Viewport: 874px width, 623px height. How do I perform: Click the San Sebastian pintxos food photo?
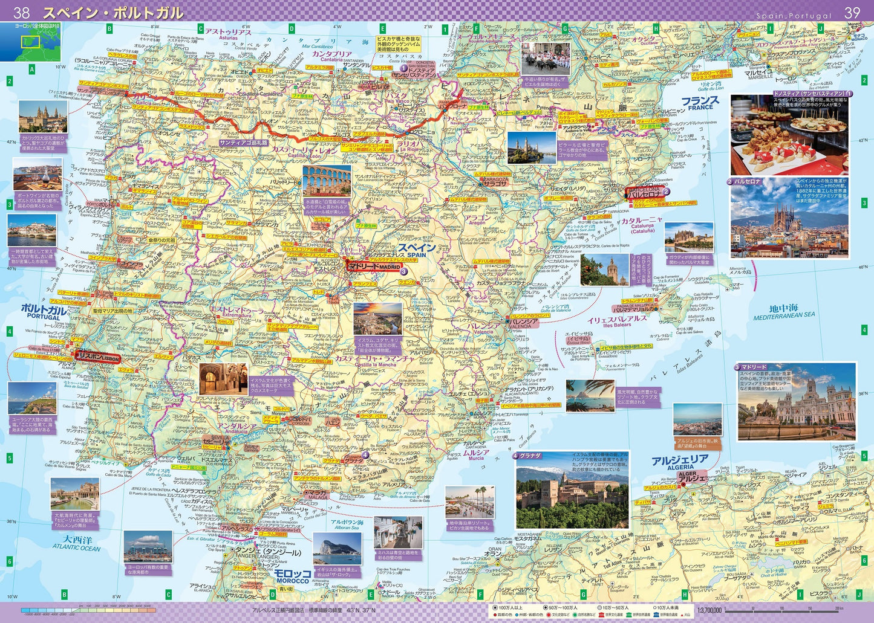click(790, 136)
